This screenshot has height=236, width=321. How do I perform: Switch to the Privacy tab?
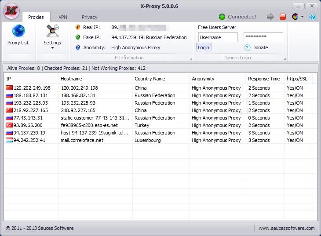click(x=89, y=17)
